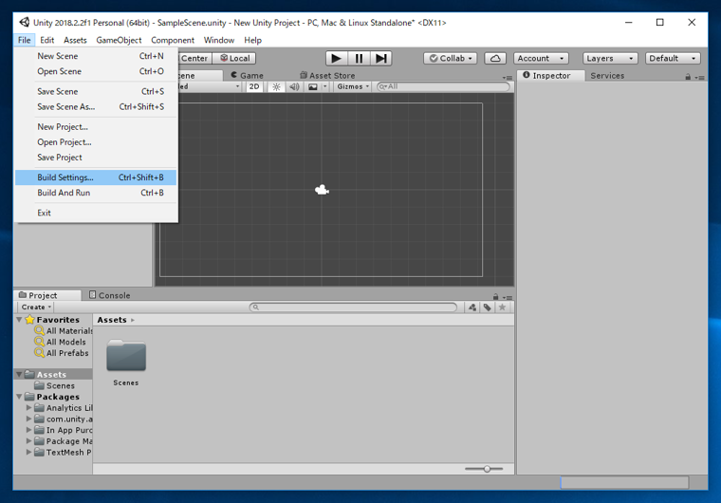Collapse the Assets tree group
The image size is (721, 503).
pos(19,375)
